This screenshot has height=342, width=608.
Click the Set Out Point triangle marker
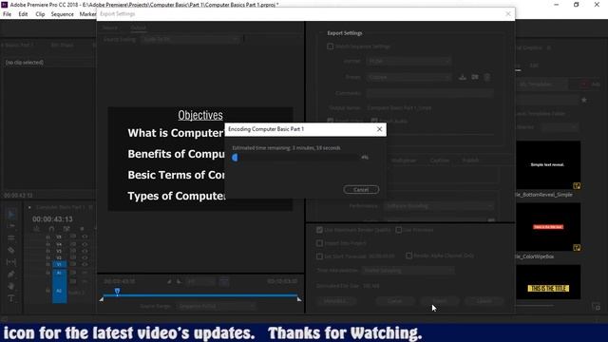pos(299,299)
